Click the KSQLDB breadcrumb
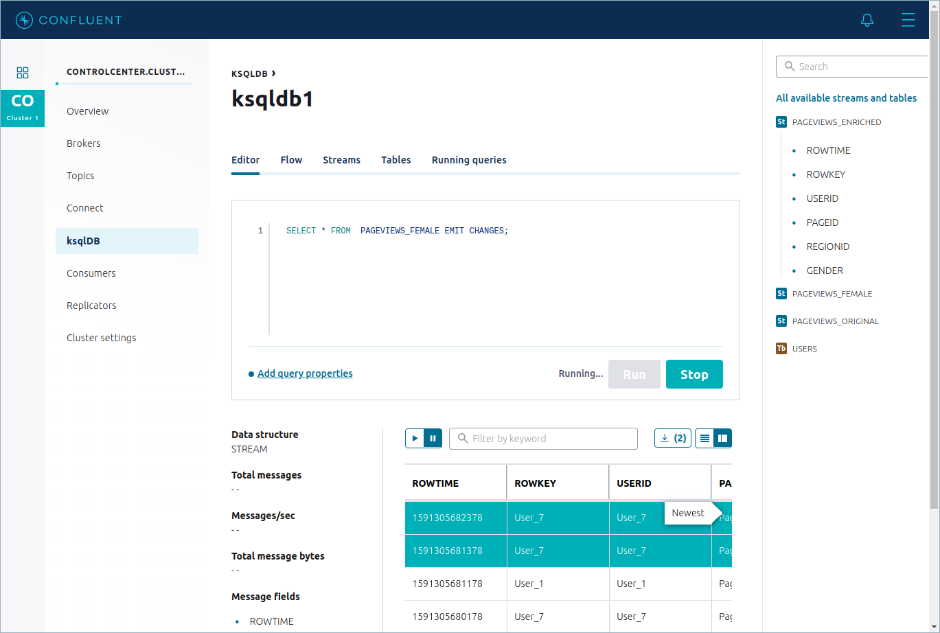This screenshot has height=633, width=940. 249,73
